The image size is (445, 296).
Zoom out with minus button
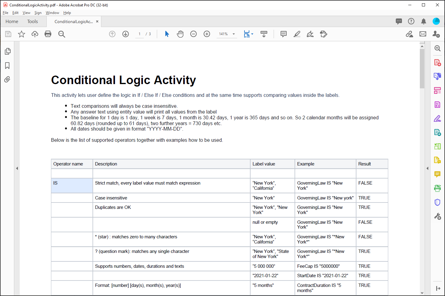pos(194,34)
